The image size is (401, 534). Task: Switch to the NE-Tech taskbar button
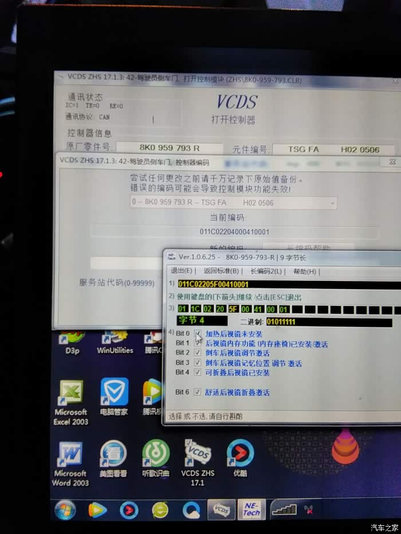(x=251, y=509)
